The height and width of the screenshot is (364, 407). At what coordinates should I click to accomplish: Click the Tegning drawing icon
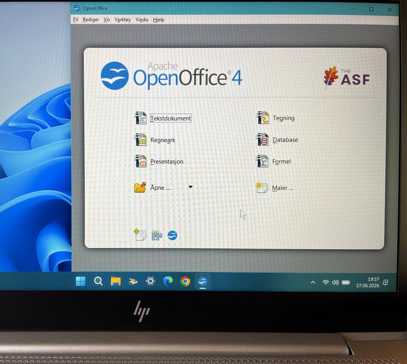pos(263,118)
